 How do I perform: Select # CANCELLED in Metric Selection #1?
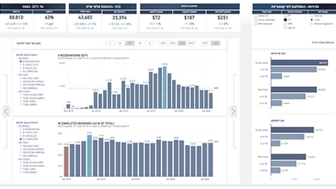click(21, 68)
